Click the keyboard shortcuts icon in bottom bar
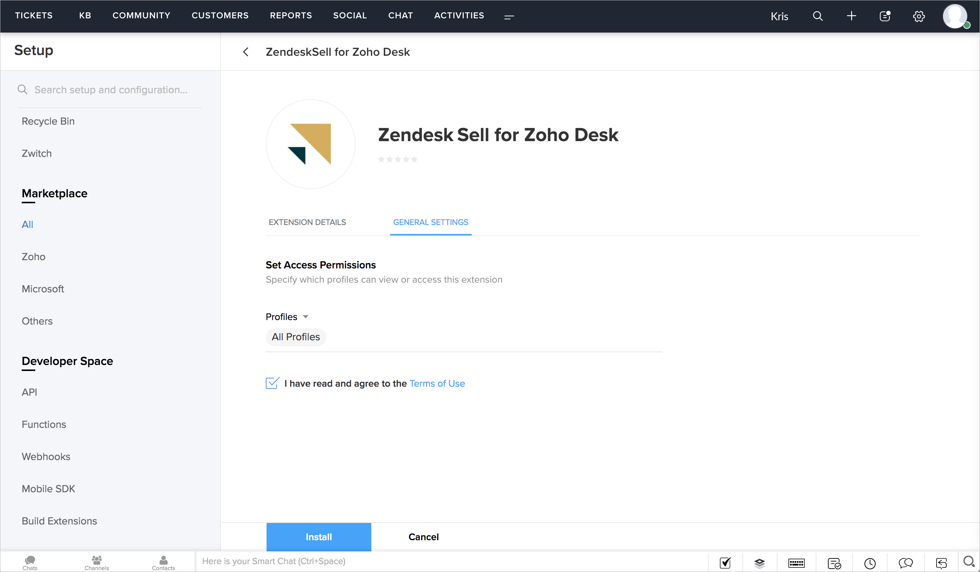The height and width of the screenshot is (572, 980). tap(796, 563)
